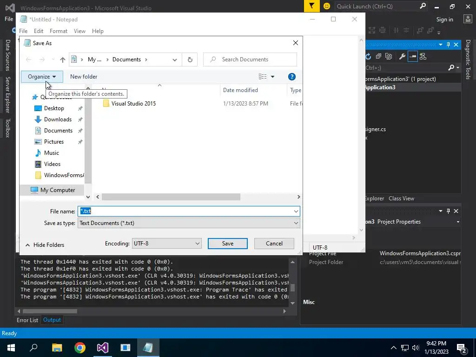Open the Notepad Format menu
Screen dimensions: 476x357
coord(59,31)
